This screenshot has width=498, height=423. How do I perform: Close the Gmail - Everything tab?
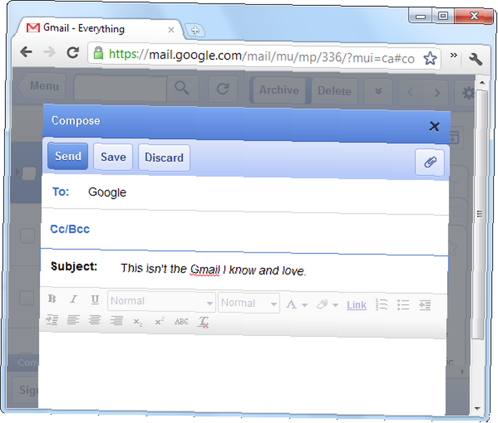point(171,30)
